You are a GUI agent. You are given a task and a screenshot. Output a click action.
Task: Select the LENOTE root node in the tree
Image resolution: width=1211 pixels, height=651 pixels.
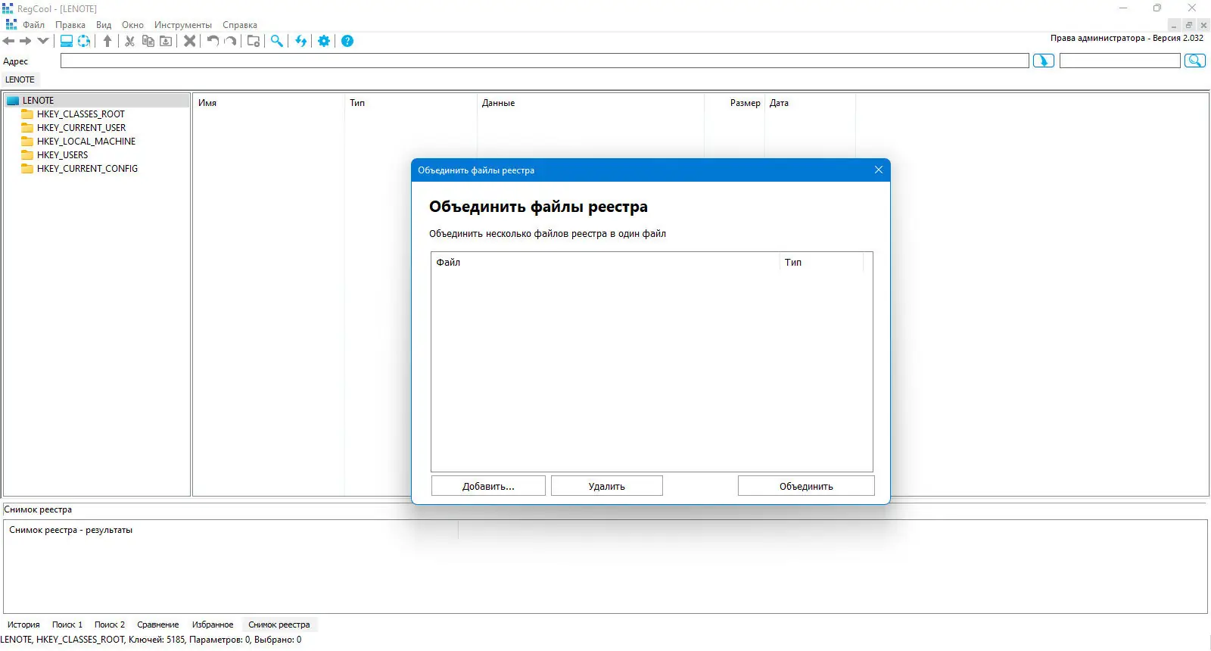pos(97,101)
